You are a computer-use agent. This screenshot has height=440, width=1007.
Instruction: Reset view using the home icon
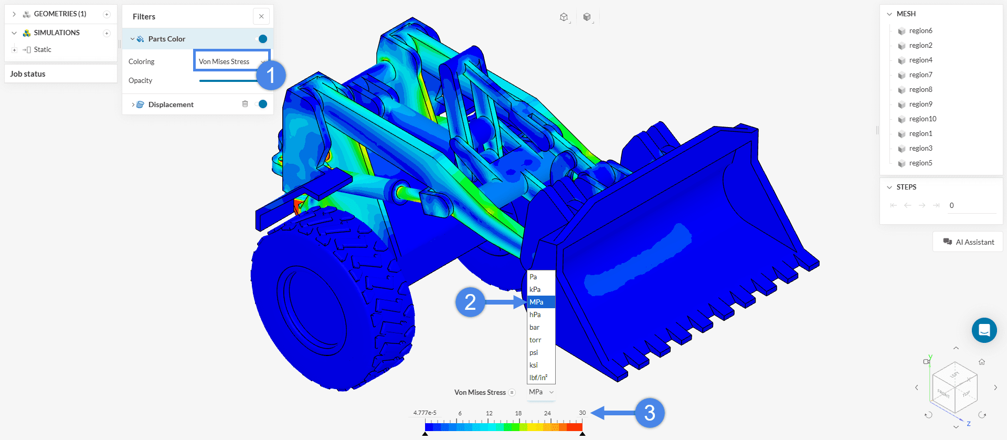[981, 362]
